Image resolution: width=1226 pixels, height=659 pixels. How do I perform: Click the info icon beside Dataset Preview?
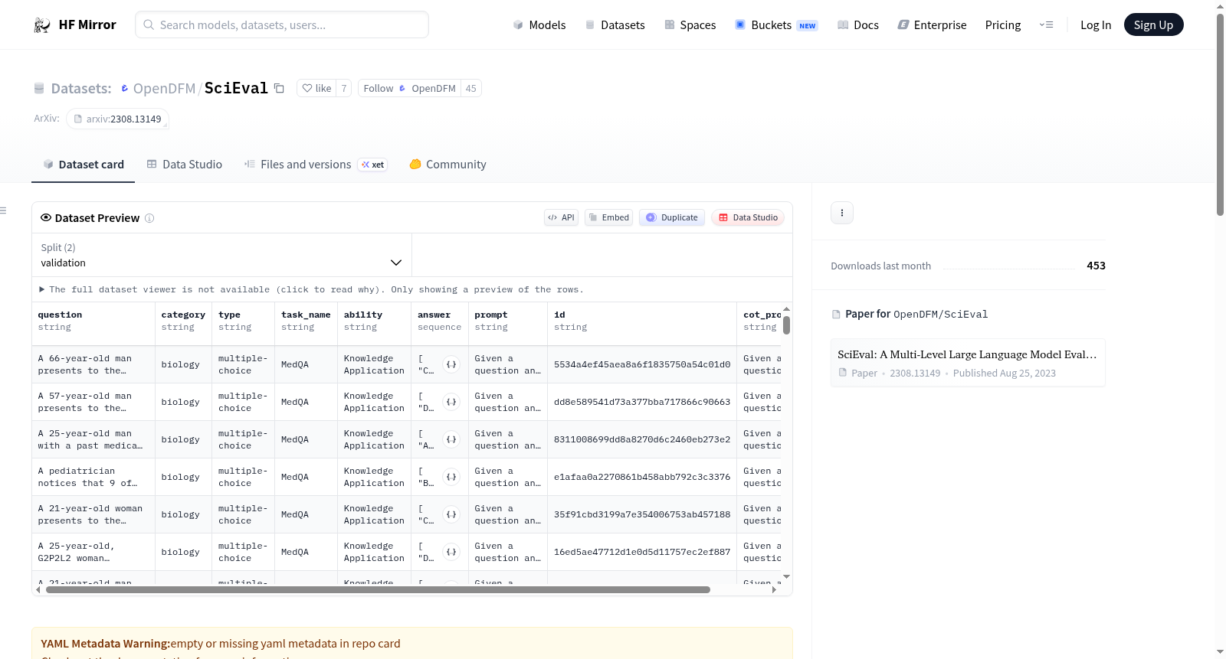point(149,218)
